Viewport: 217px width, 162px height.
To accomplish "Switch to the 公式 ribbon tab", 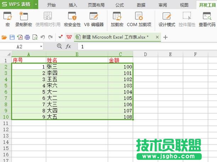I will (119, 5).
